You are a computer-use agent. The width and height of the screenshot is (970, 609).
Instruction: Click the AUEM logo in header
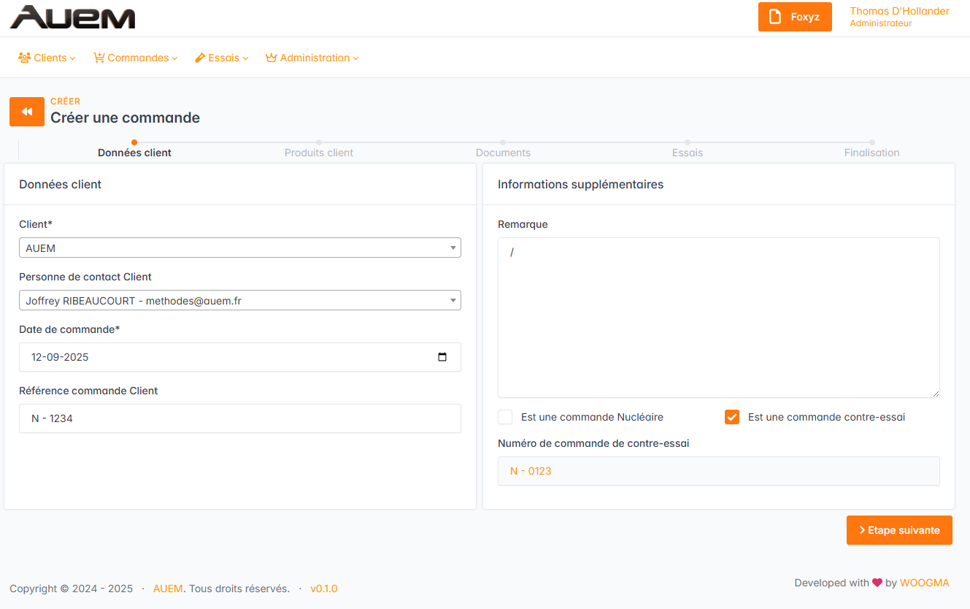click(72, 18)
